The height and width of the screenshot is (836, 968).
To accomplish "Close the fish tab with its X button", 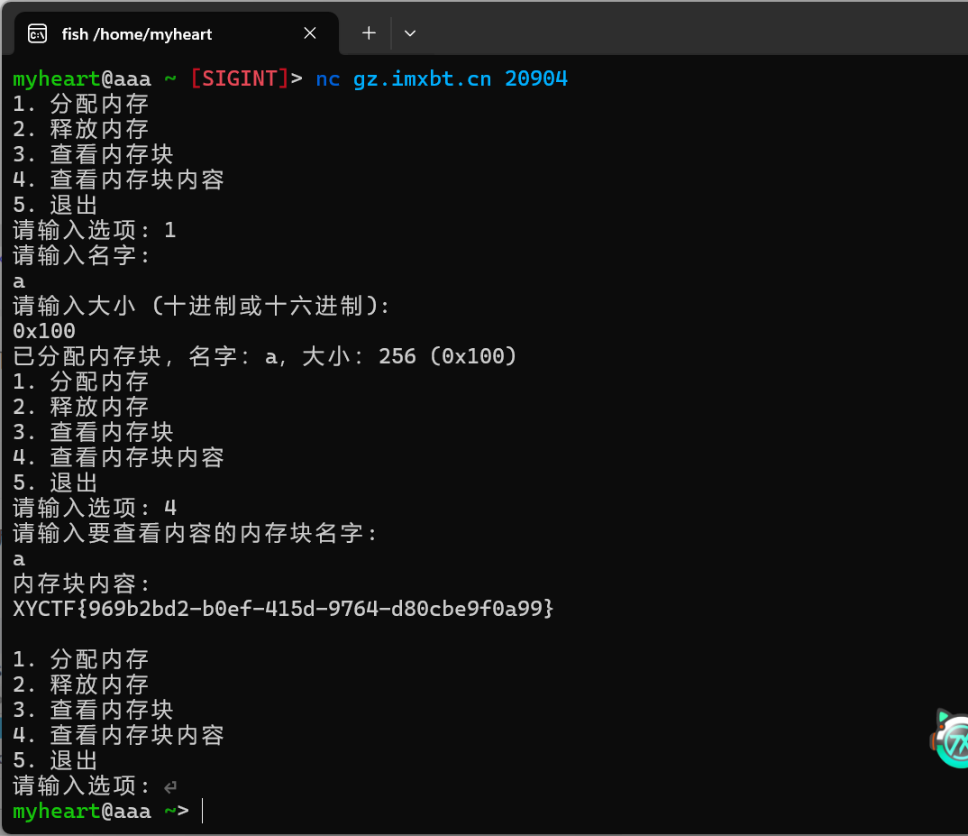I will click(x=310, y=33).
